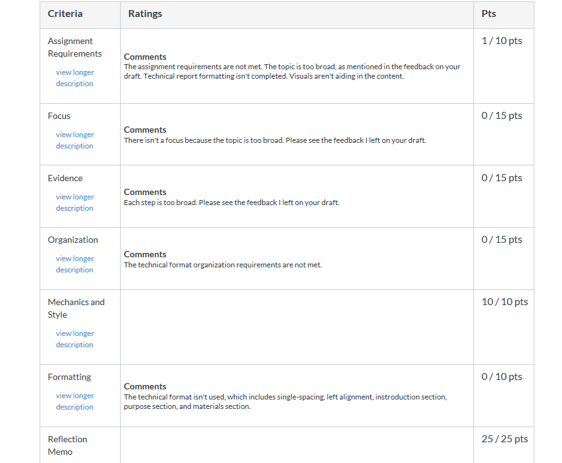The height and width of the screenshot is (463, 562).
Task: Open longer description link for Organization
Action: pyautogui.click(x=75, y=264)
